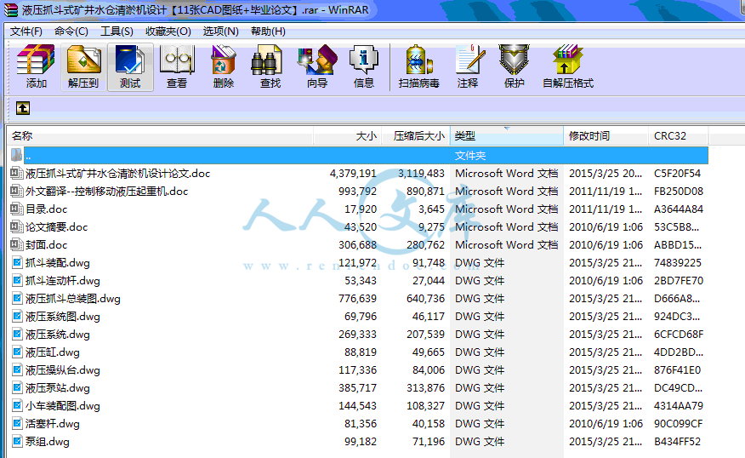The height and width of the screenshot is (458, 745).
Task: Click the size value 385,717
Action: [357, 388]
